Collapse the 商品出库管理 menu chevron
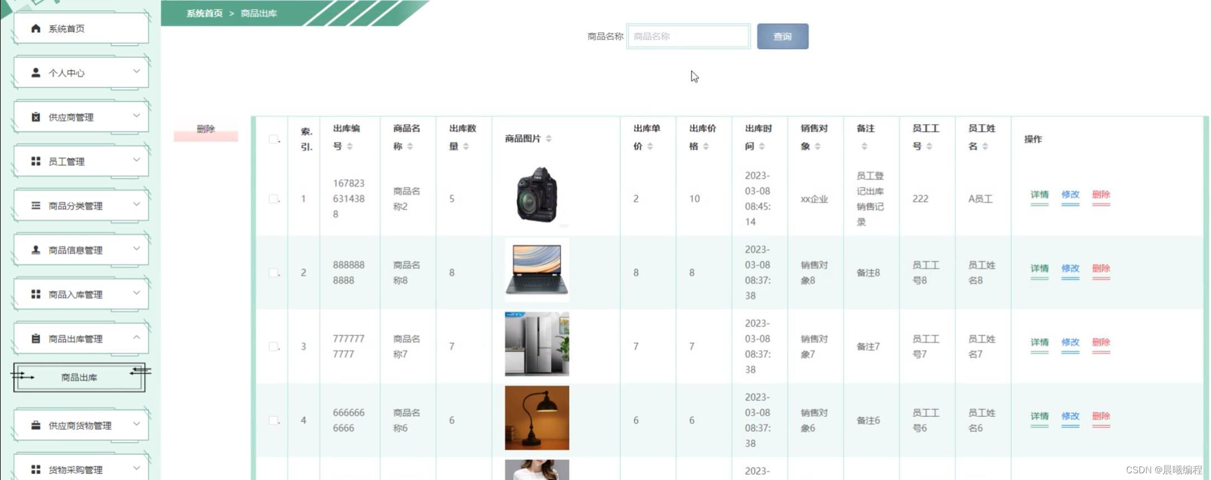Viewport: 1211px width, 480px height. tap(136, 337)
